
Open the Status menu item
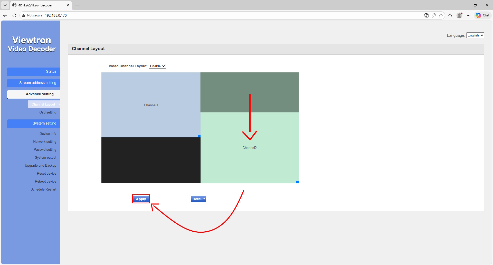coord(34,72)
